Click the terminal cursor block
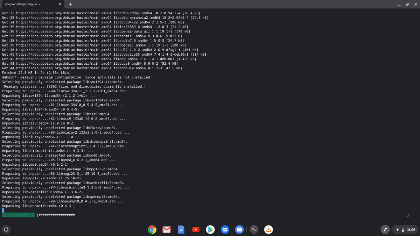 3,210
